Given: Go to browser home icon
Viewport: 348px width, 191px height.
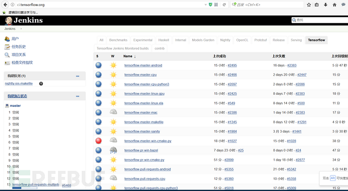Looking at the screenshot, I should pyautogui.click(x=334, y=5).
